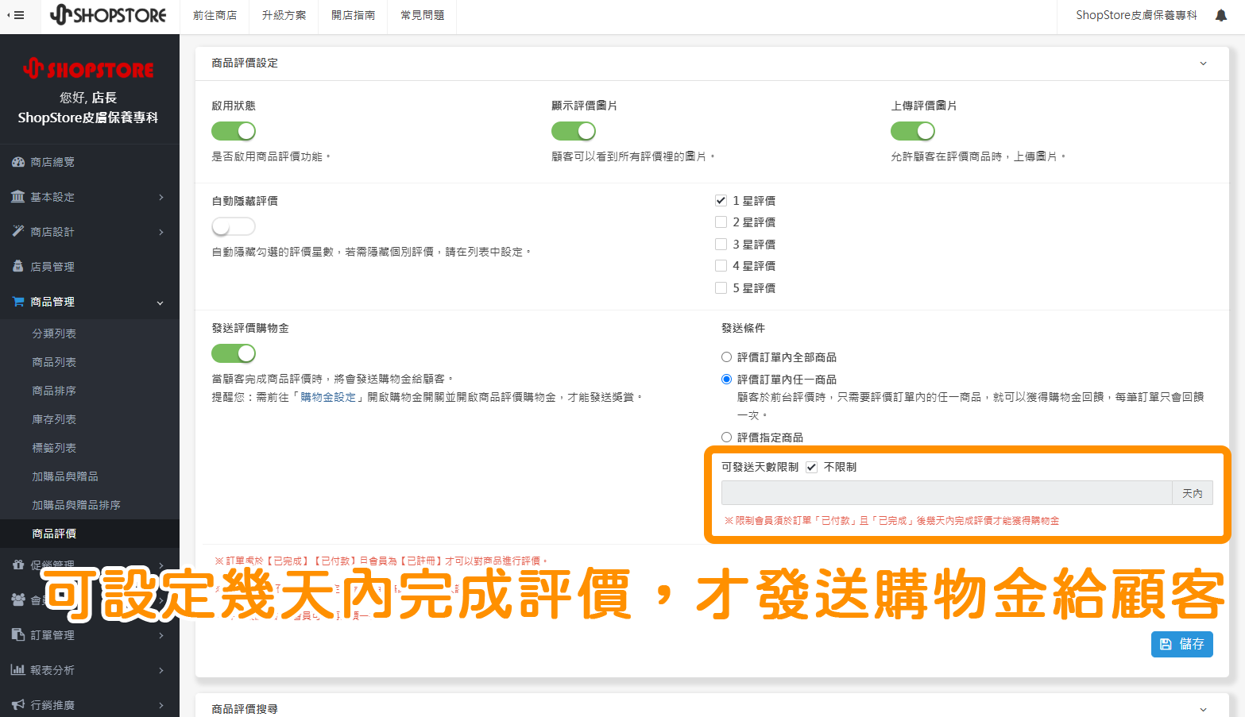Viewport: 1245px width, 717px height.
Task: Click the 儲存 save button
Action: point(1181,644)
